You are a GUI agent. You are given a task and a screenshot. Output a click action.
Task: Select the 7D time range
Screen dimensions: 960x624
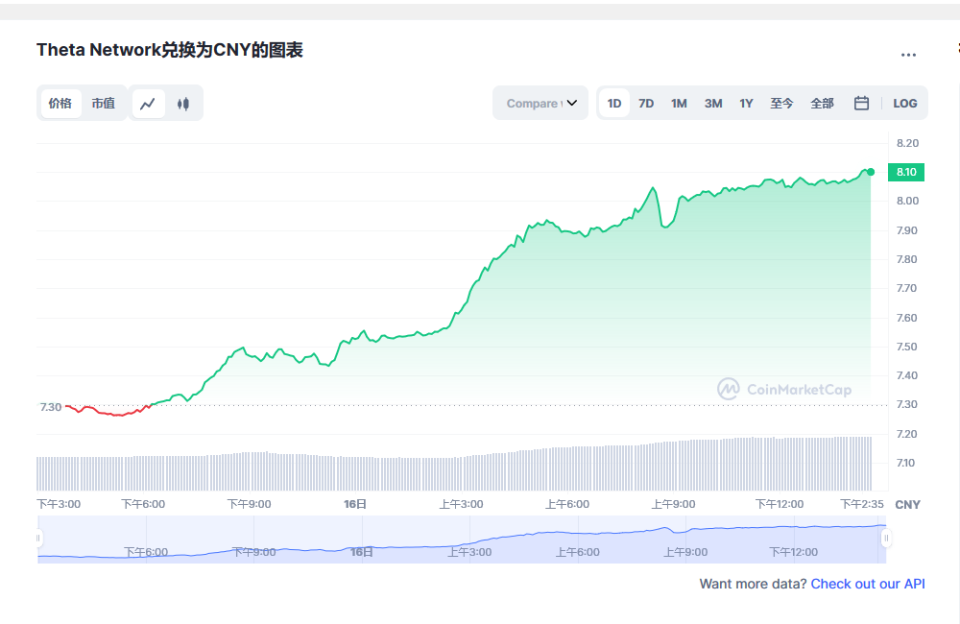(646, 103)
